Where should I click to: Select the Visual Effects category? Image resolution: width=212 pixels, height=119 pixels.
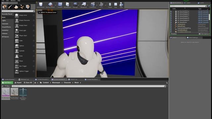pos(6,27)
